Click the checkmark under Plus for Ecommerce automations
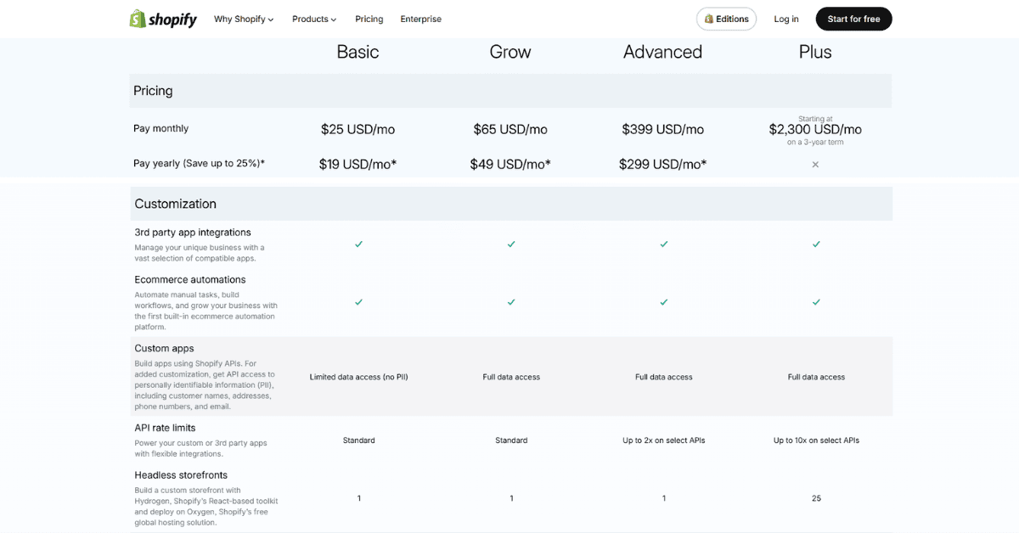 point(815,302)
